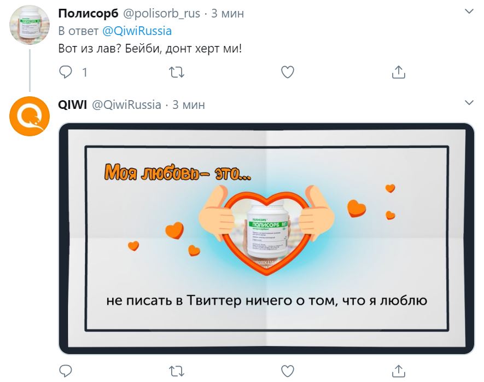Share the QIWI image tweet
Screen dimensions: 484x382
pyautogui.click(x=399, y=371)
